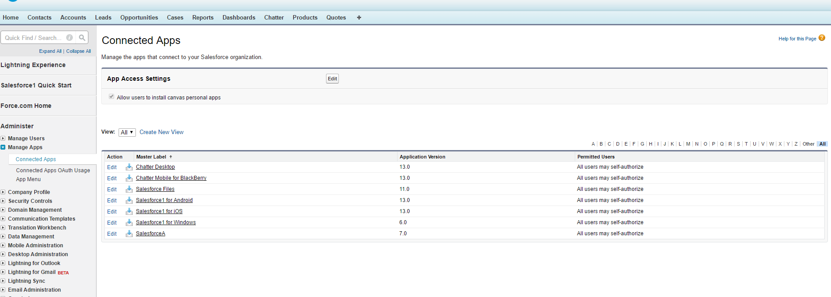Open the Cases tab

coord(175,18)
